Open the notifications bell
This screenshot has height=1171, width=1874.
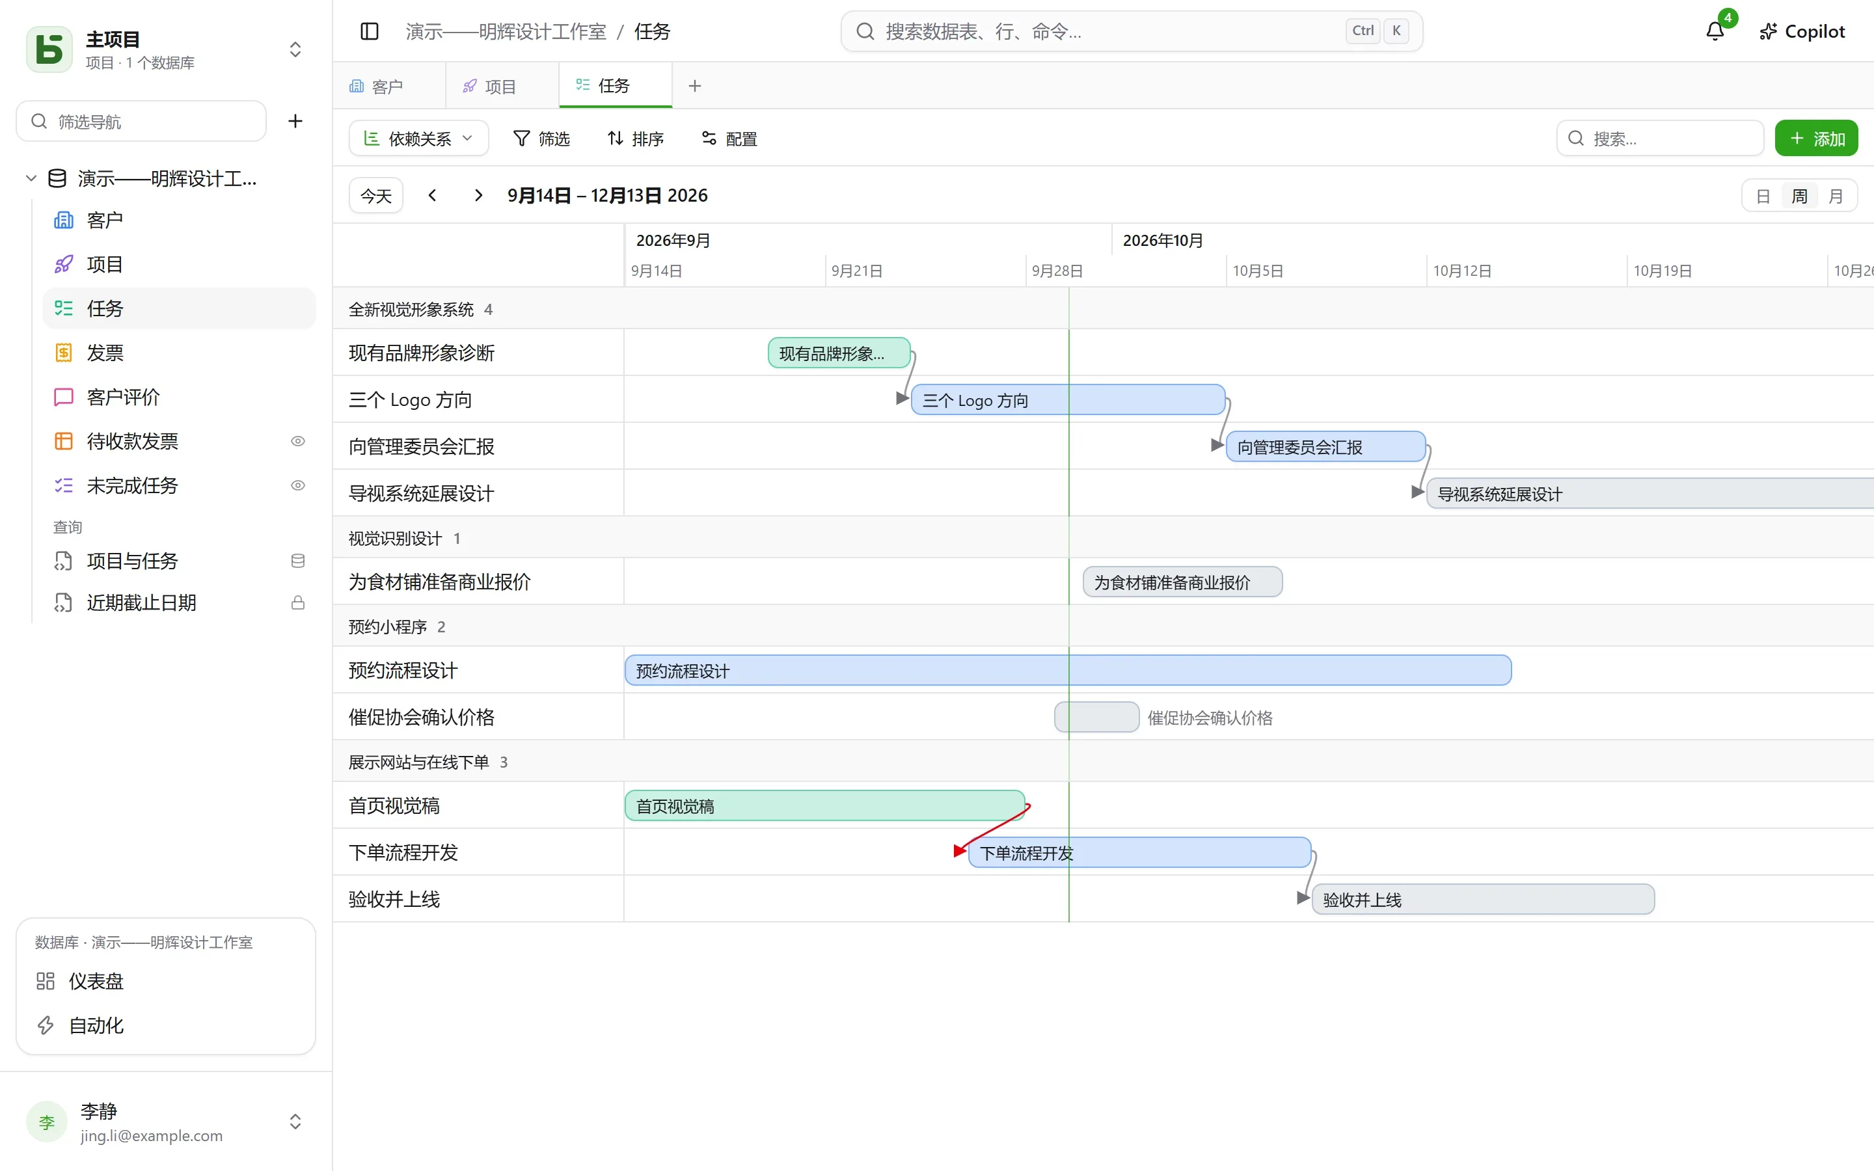point(1715,31)
